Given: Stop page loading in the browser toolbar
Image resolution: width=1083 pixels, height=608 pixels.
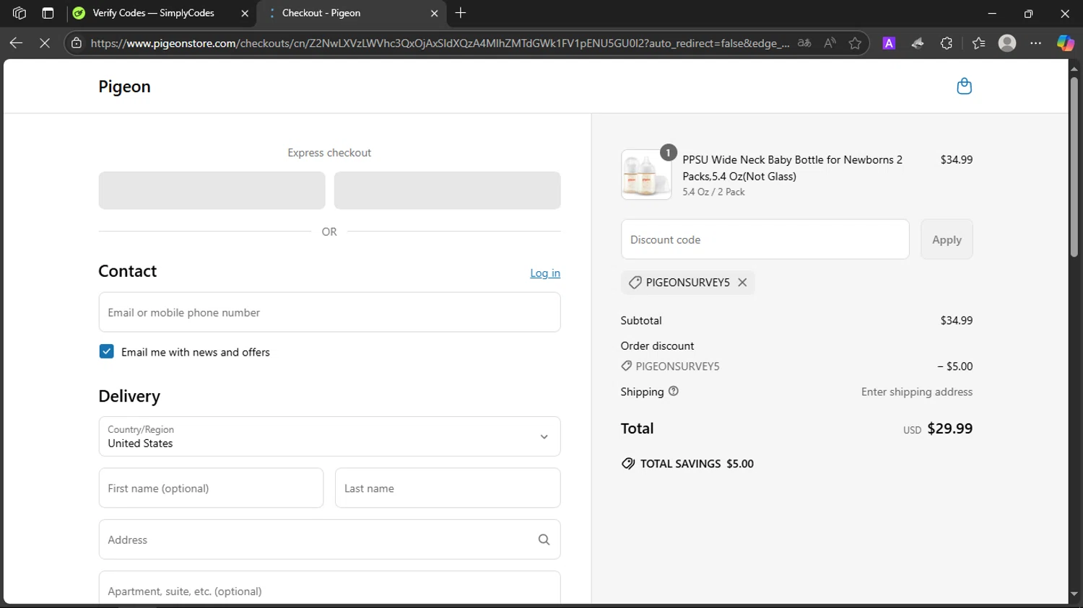Looking at the screenshot, I should [45, 43].
